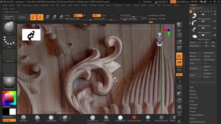Open LightBox
The width and height of the screenshot is (221, 124).
pos(22,17)
